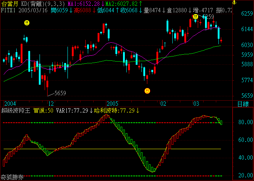This screenshot has width=254, height=181.
Task: Click the 6259 high price annotation on chart
Action: click(208, 17)
